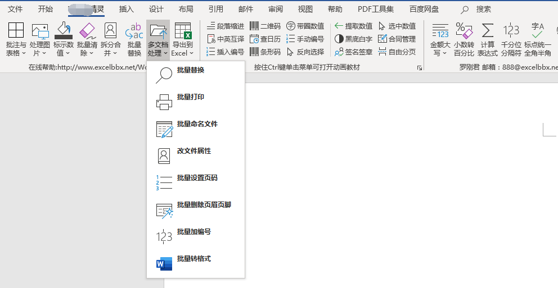The width and height of the screenshot is (558, 288).
Task: Switch to the 插入 ribbon tab
Action: coord(127,9)
